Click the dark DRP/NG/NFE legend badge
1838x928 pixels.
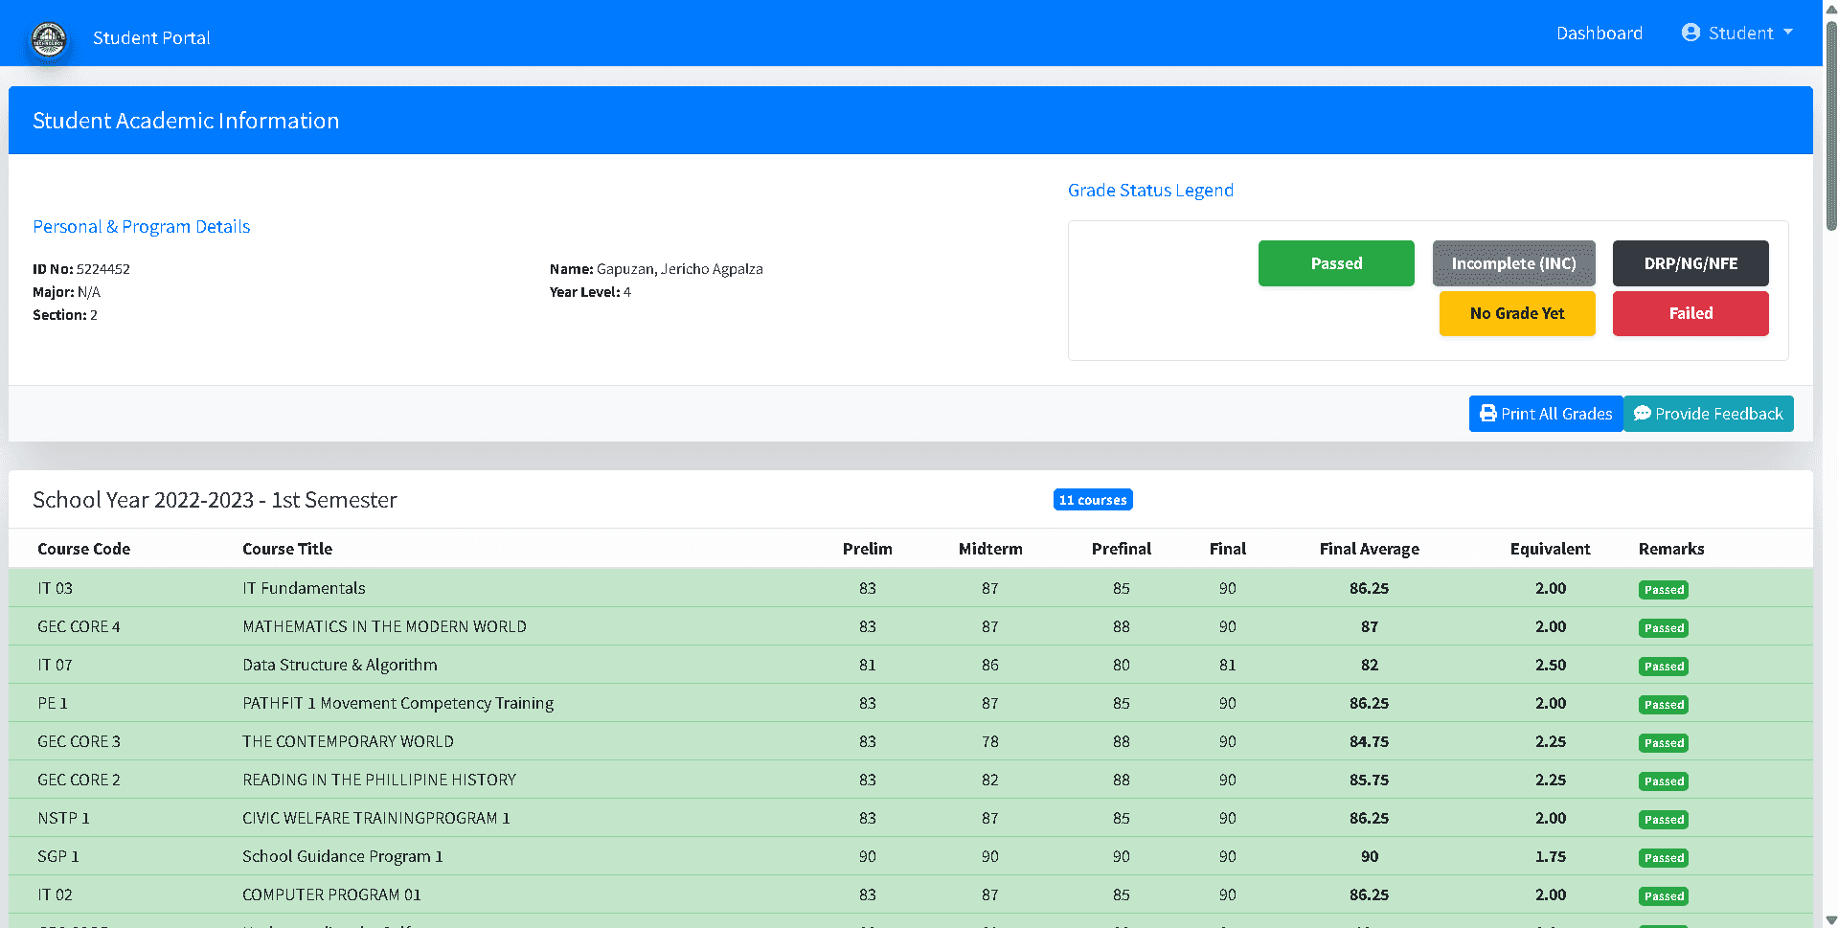[x=1691, y=263]
